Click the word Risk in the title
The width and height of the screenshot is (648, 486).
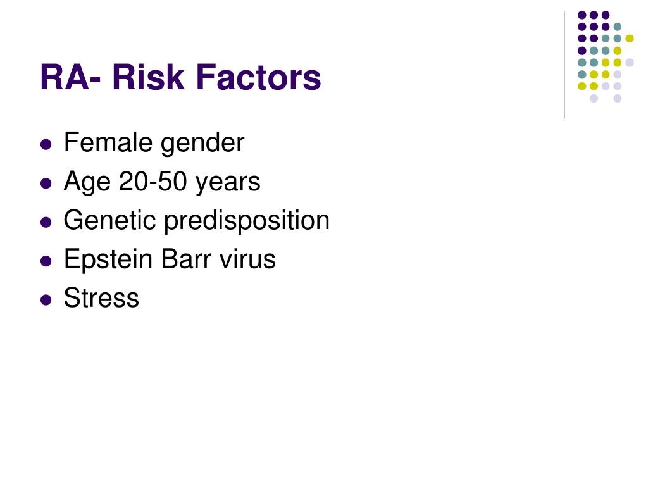tap(148, 77)
